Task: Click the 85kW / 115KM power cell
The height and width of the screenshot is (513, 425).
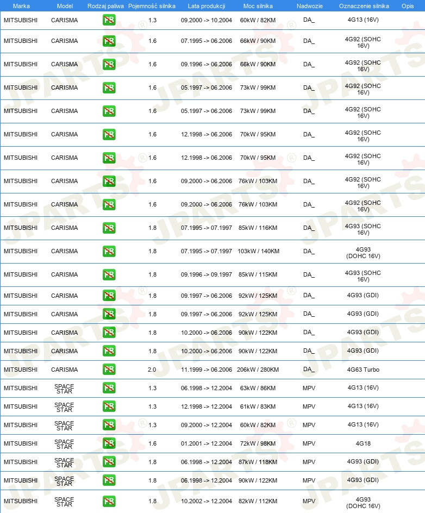Action: 258,274
